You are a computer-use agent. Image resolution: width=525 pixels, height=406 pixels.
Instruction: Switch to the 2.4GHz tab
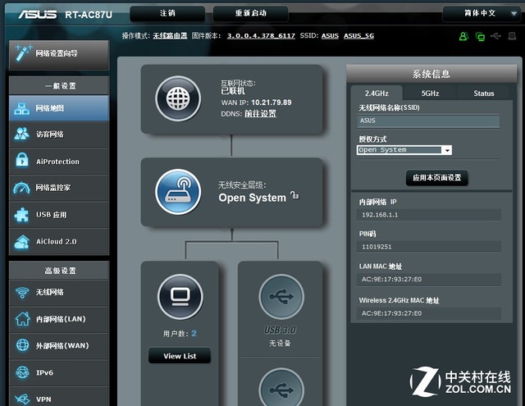[377, 93]
